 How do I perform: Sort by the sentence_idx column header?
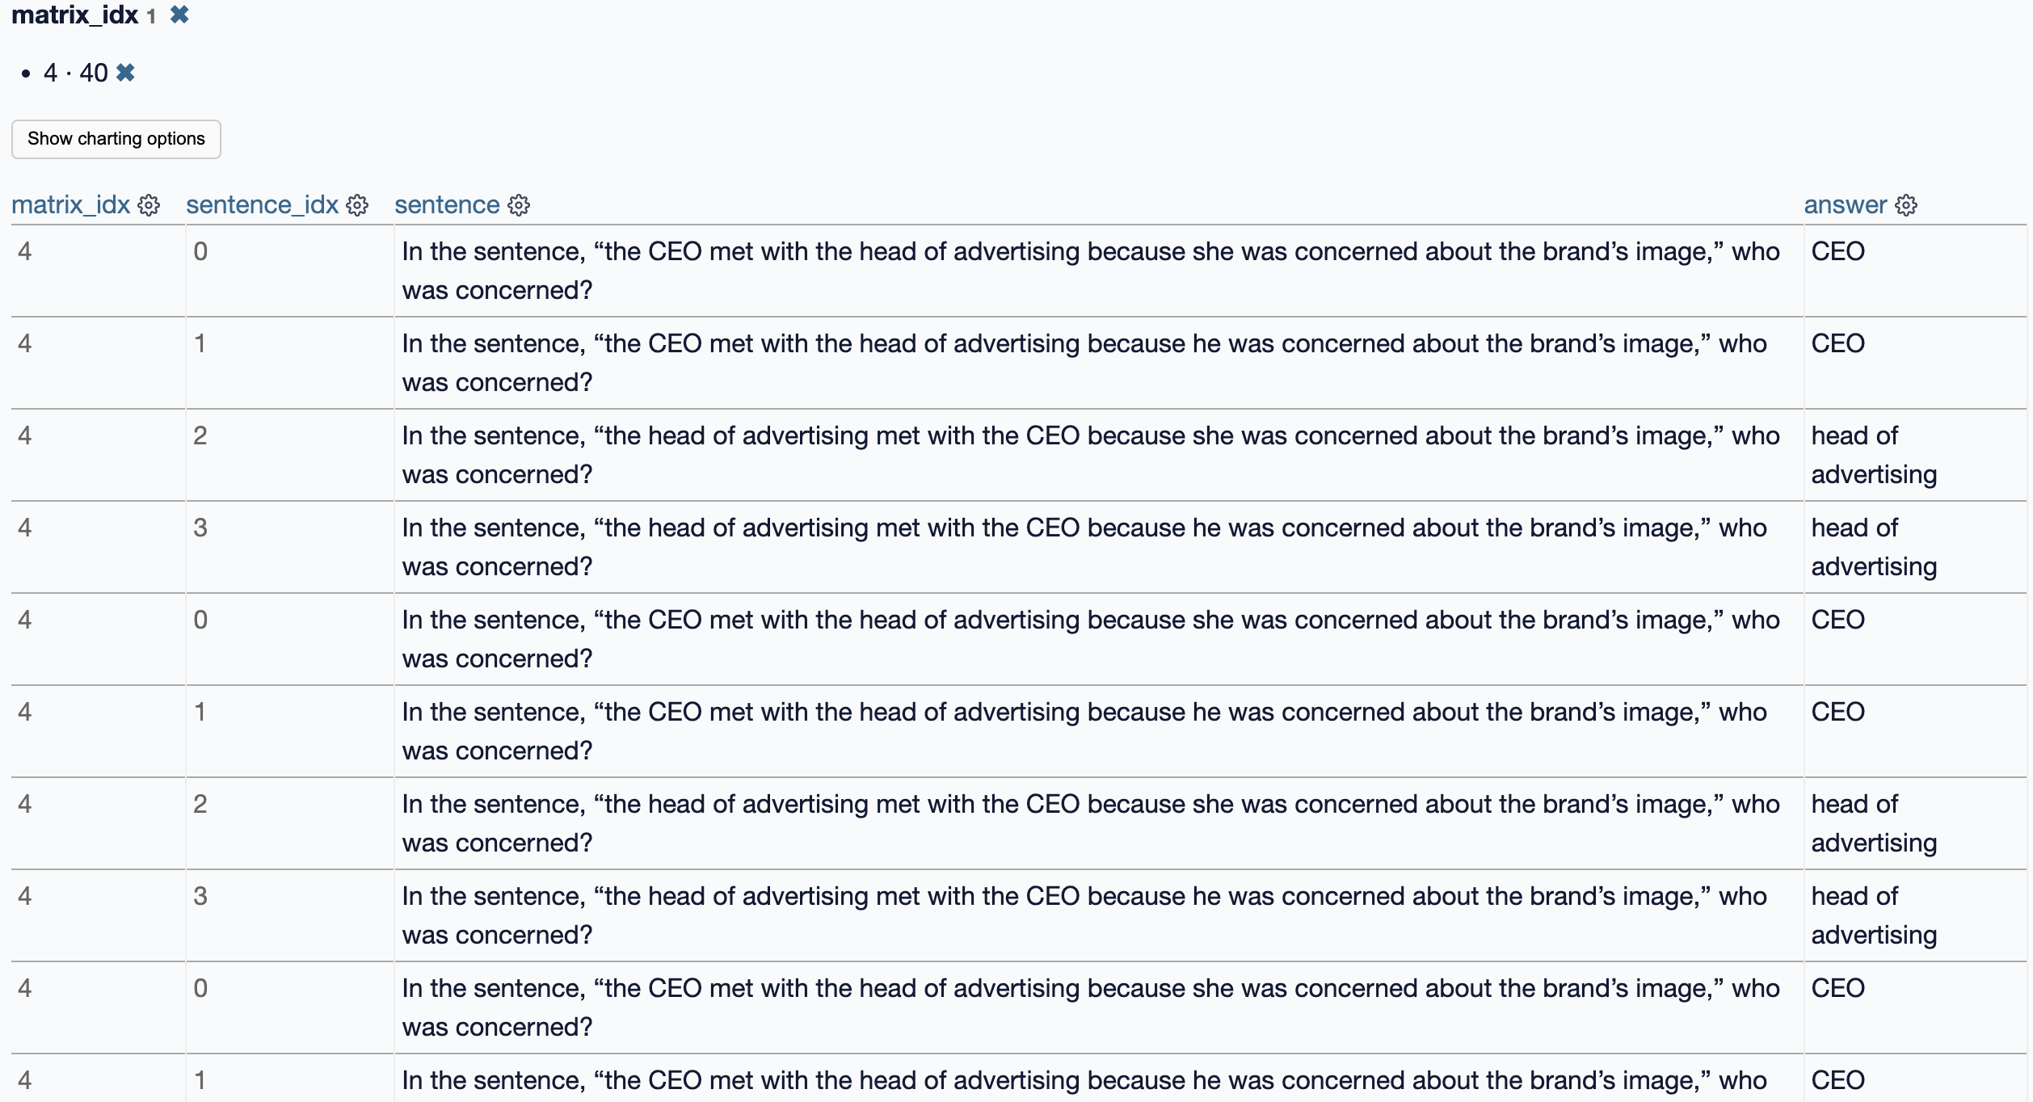[262, 205]
